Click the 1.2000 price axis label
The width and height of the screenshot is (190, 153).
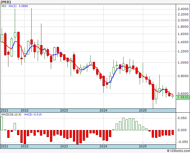click(183, 51)
